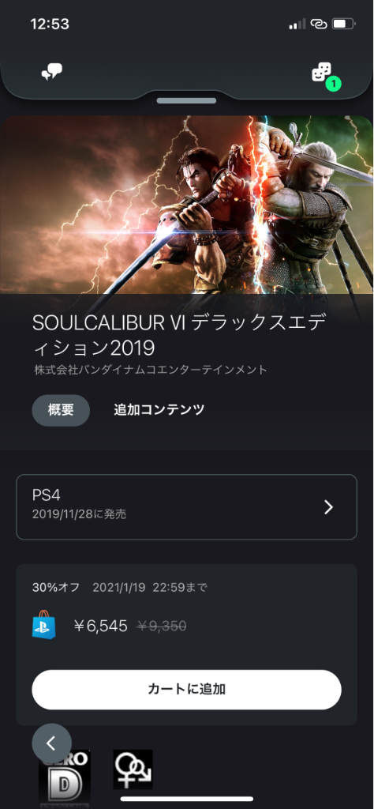Tap the discounted price ¥6,545
The height and width of the screenshot is (809, 374).
(x=101, y=627)
